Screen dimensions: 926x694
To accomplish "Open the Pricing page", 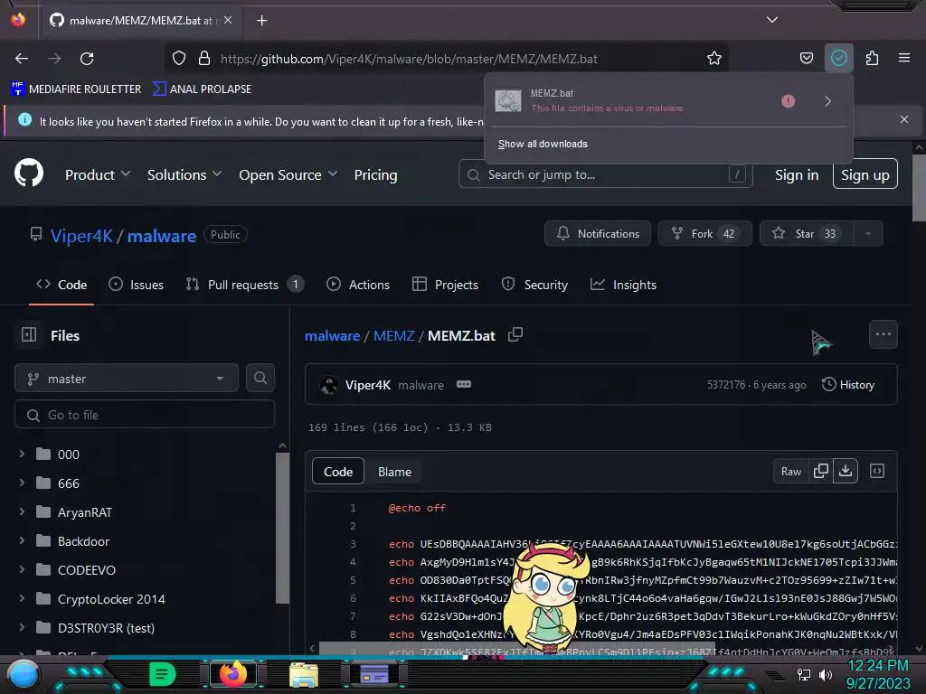I will point(375,174).
